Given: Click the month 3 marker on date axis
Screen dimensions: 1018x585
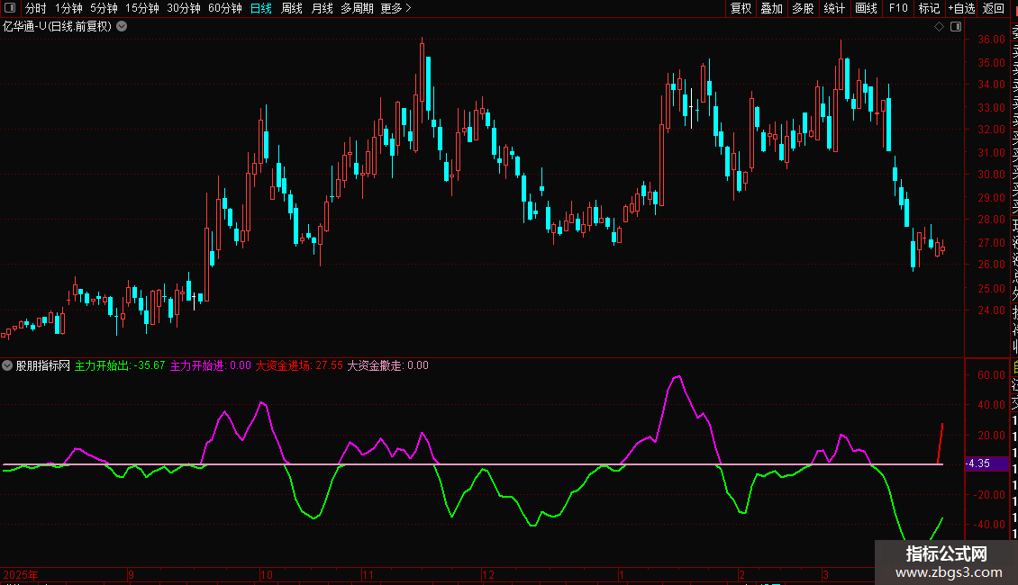Looking at the screenshot, I should point(825,574).
